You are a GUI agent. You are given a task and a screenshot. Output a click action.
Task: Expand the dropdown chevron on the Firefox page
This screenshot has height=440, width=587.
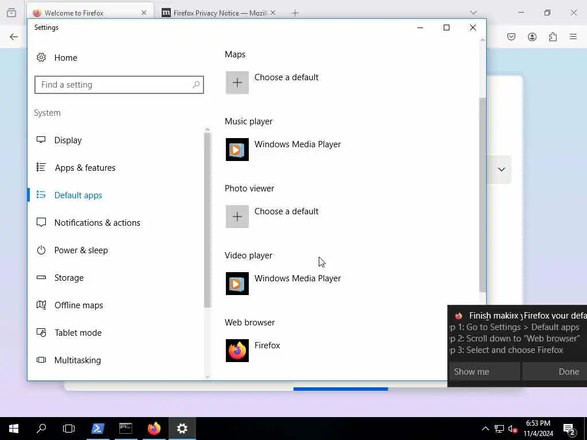coord(501,169)
